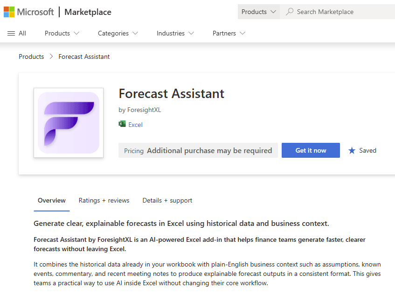Click the Get it now button
395x295 pixels.
pyautogui.click(x=311, y=150)
